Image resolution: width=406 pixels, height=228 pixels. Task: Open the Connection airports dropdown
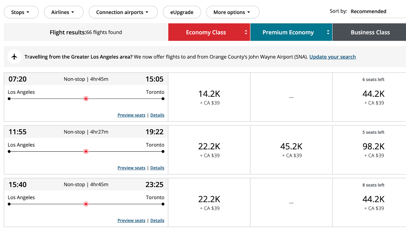click(x=123, y=12)
